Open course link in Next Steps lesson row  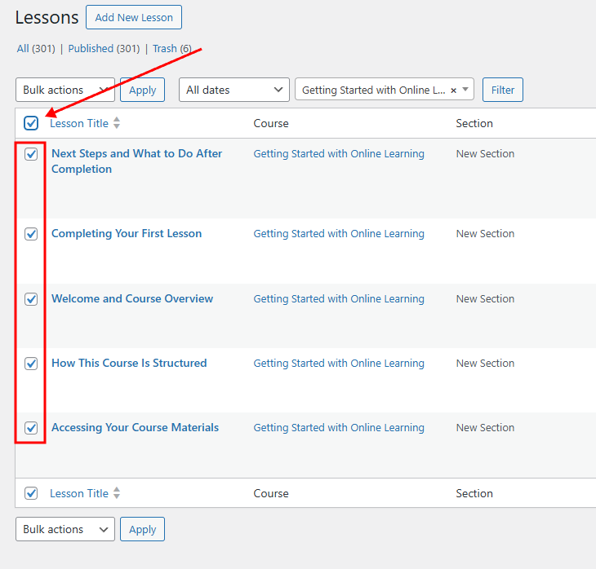coord(339,153)
